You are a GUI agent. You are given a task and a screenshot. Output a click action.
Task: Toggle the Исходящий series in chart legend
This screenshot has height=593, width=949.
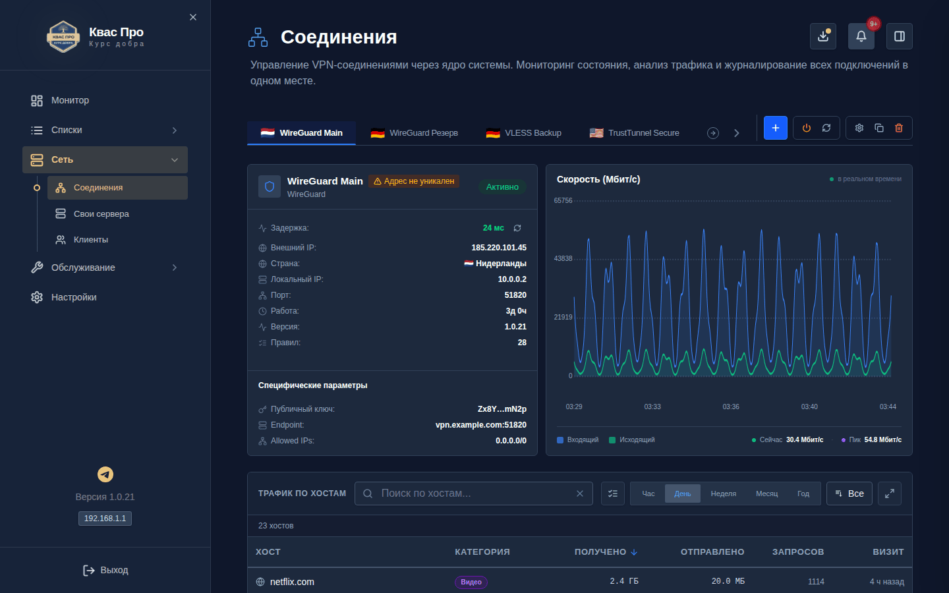tap(632, 440)
